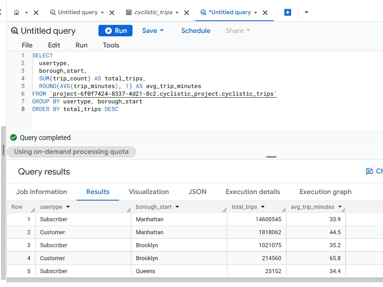Expand the tab overflow dropdown arrow

coord(306,12)
